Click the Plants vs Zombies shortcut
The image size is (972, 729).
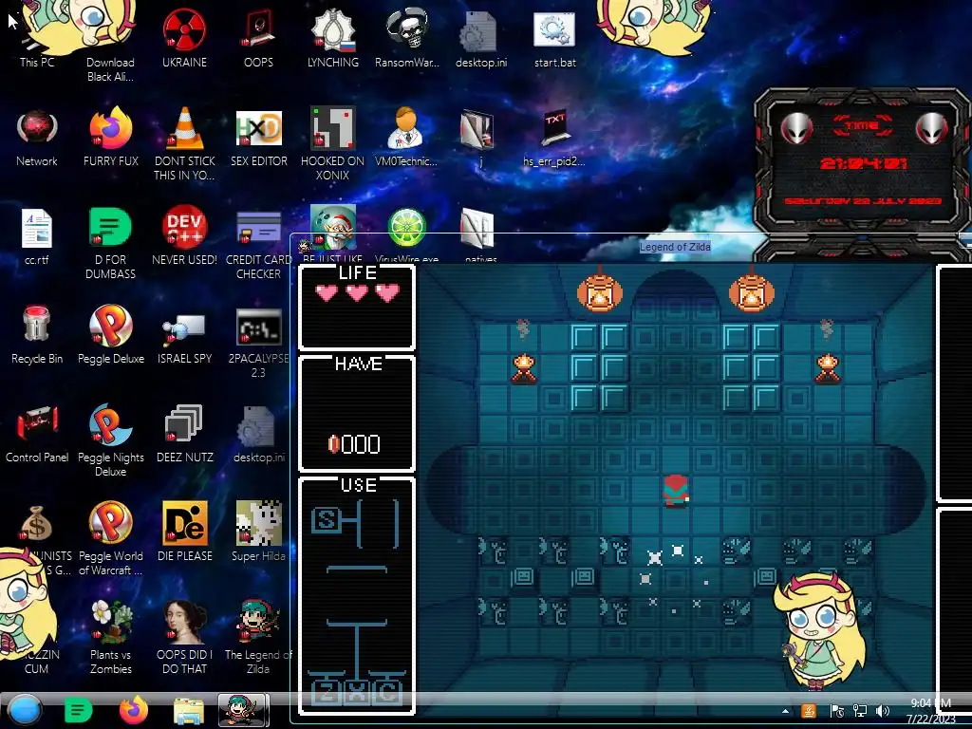110,637
